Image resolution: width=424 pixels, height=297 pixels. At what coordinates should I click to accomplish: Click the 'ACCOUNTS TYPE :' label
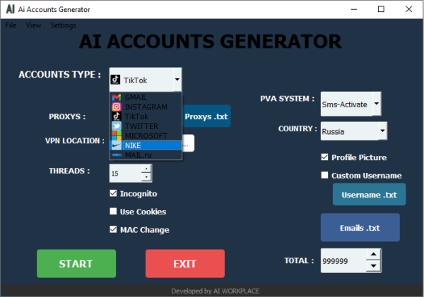pos(60,75)
